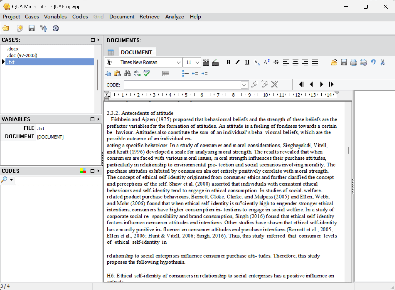Open the font size 11 dropdown

coord(197,62)
